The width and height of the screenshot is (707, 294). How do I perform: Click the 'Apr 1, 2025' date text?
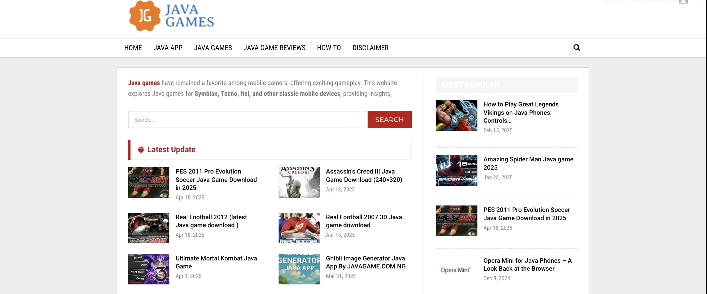[188, 276]
